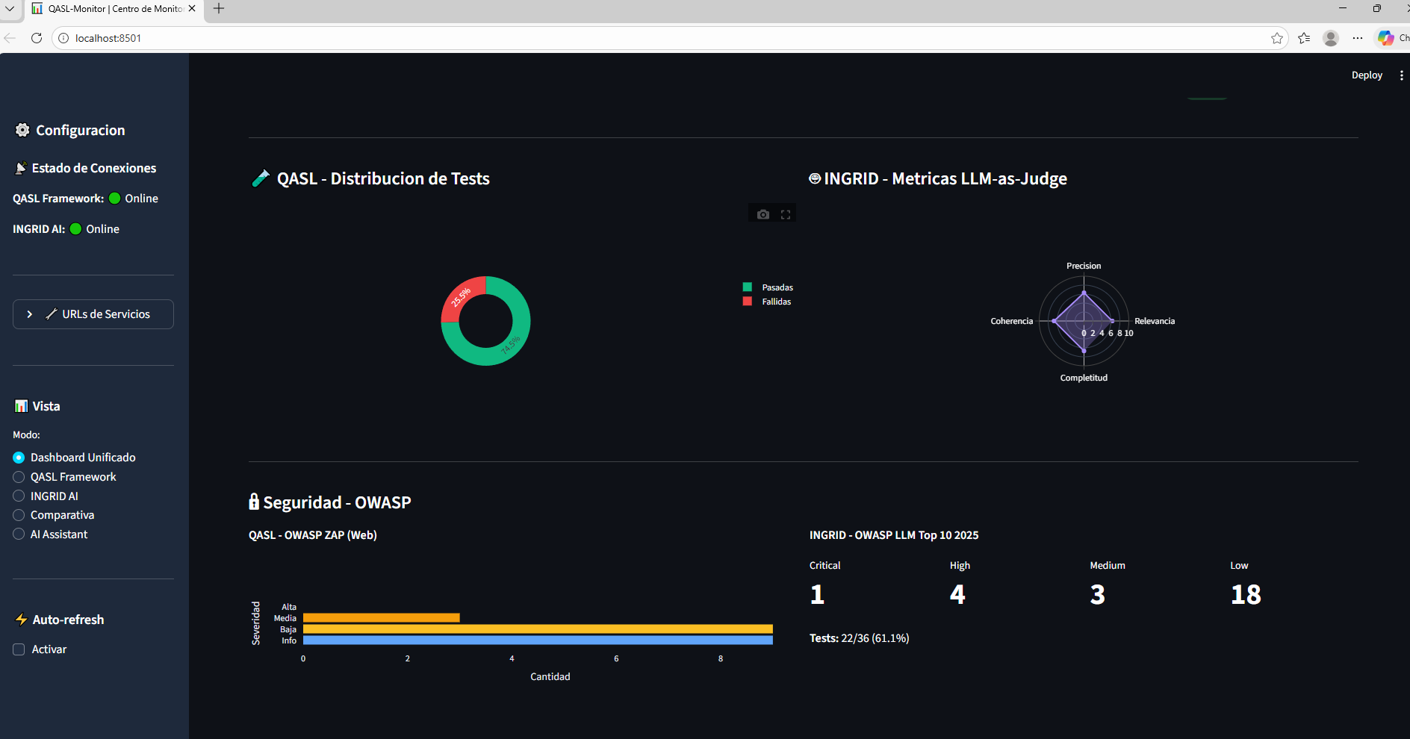Click the fullscreen icon on the donut chart

pos(786,213)
